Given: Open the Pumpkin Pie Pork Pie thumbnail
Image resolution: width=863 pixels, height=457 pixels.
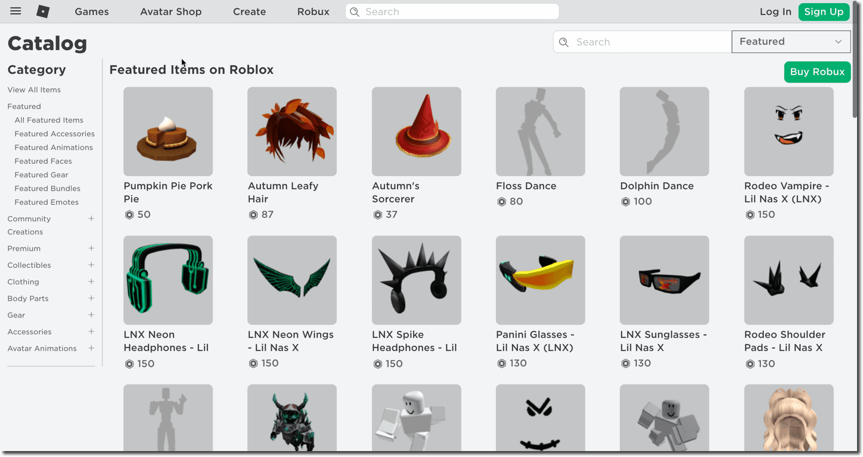Looking at the screenshot, I should [x=168, y=132].
